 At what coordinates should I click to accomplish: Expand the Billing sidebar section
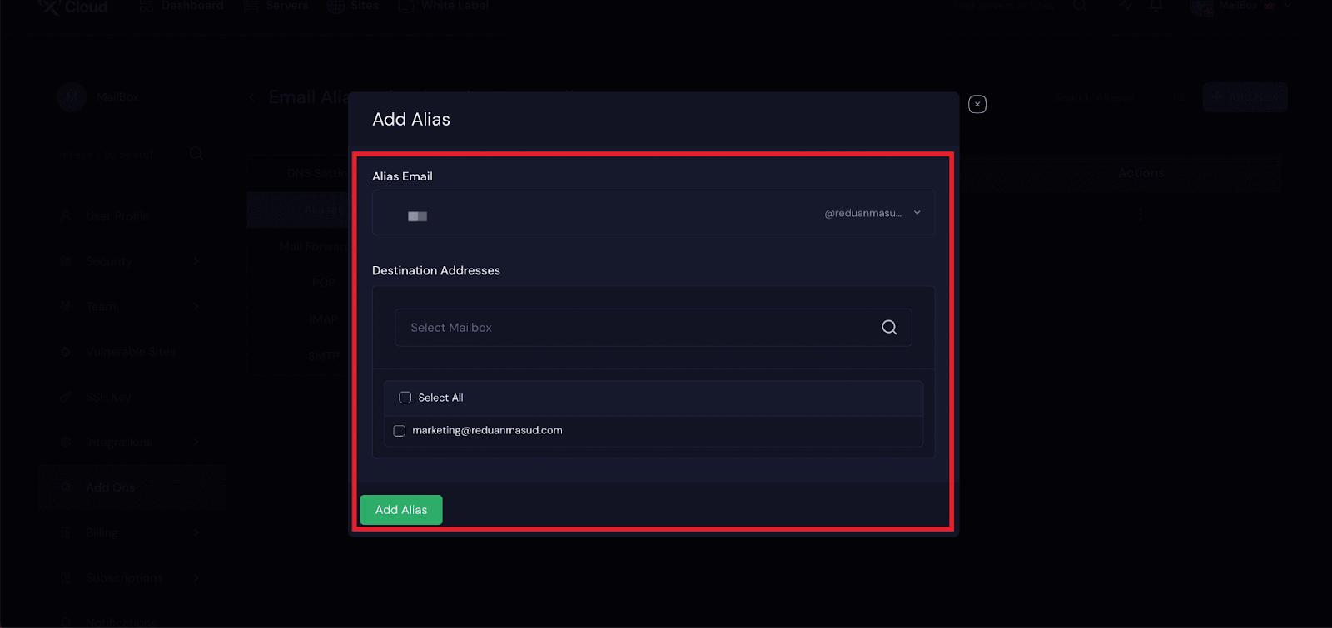point(196,532)
